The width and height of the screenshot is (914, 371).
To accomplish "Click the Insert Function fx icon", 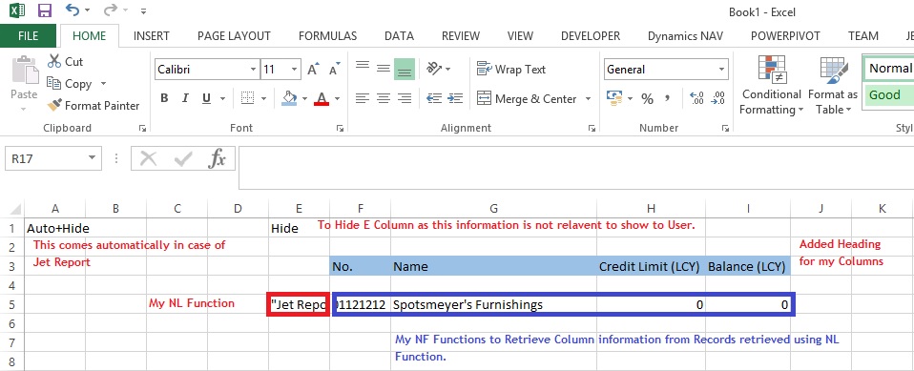I will [217, 158].
